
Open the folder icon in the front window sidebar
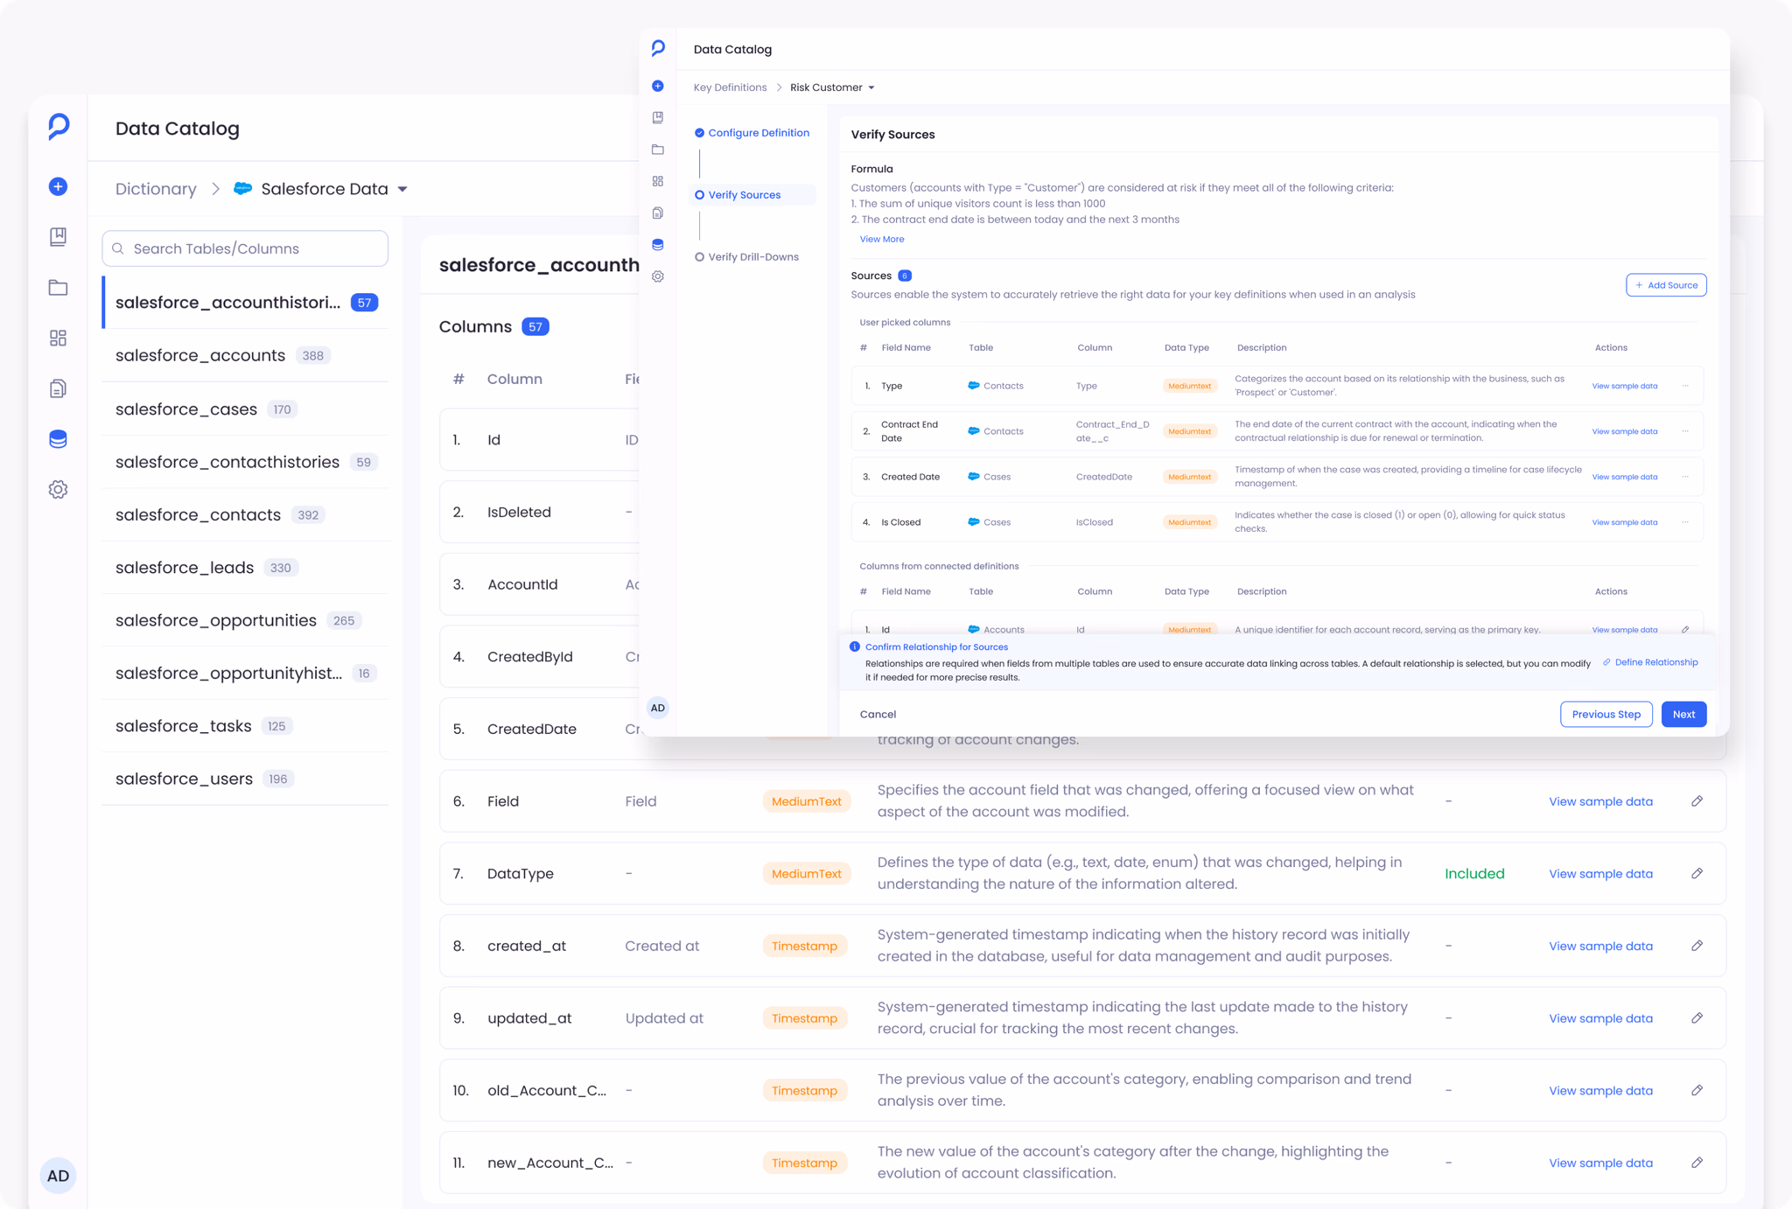(658, 150)
